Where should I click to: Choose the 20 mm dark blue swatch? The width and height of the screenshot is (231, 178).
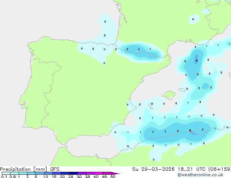pos(65,173)
